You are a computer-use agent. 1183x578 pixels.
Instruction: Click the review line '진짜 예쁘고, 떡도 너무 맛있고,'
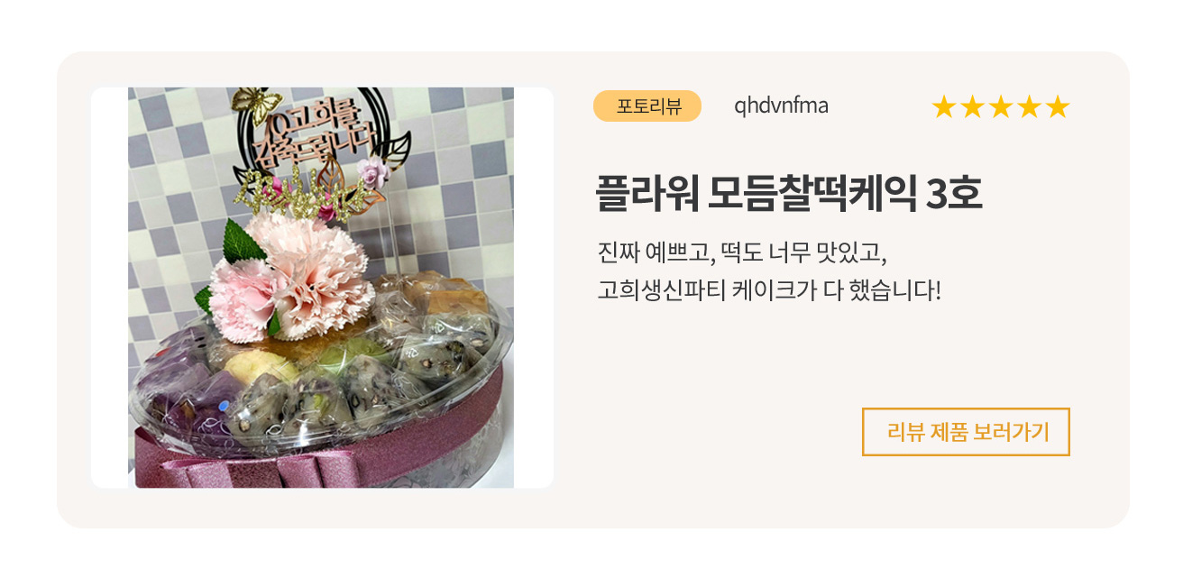(x=743, y=250)
